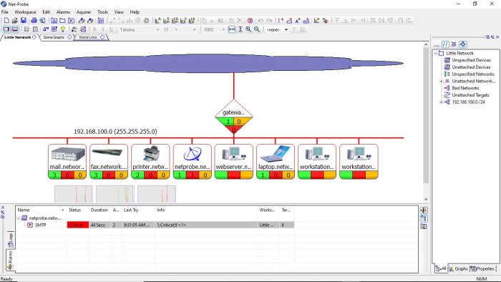Expand the 192.168.100.0 /24 tree node
The height and width of the screenshot is (282, 501).
pos(442,102)
